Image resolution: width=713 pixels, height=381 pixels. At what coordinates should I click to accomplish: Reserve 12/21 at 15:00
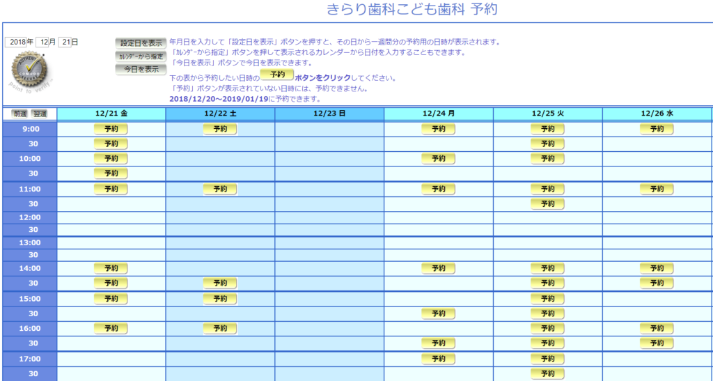click(111, 300)
